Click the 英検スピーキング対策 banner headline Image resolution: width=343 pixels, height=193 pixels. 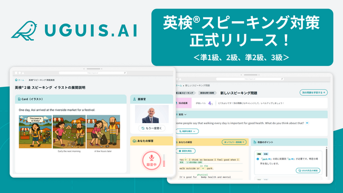tap(242, 22)
